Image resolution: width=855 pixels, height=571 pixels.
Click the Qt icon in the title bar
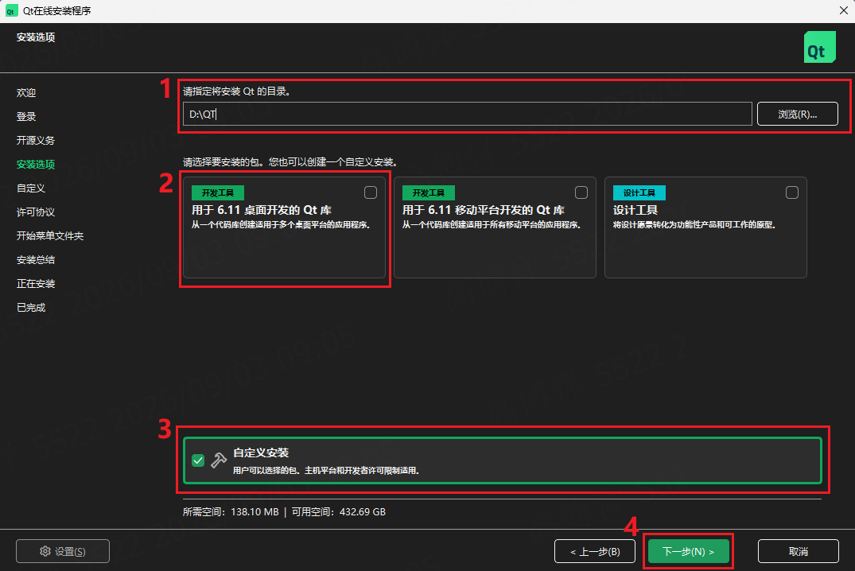[x=11, y=11]
